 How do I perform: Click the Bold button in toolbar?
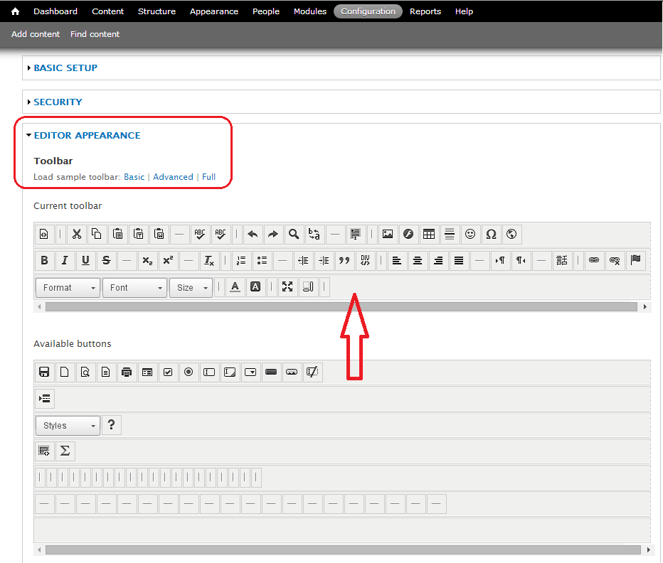click(x=44, y=260)
